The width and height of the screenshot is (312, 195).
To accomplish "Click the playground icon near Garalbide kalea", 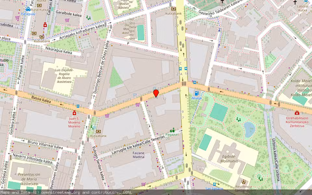I will pos(88,18).
